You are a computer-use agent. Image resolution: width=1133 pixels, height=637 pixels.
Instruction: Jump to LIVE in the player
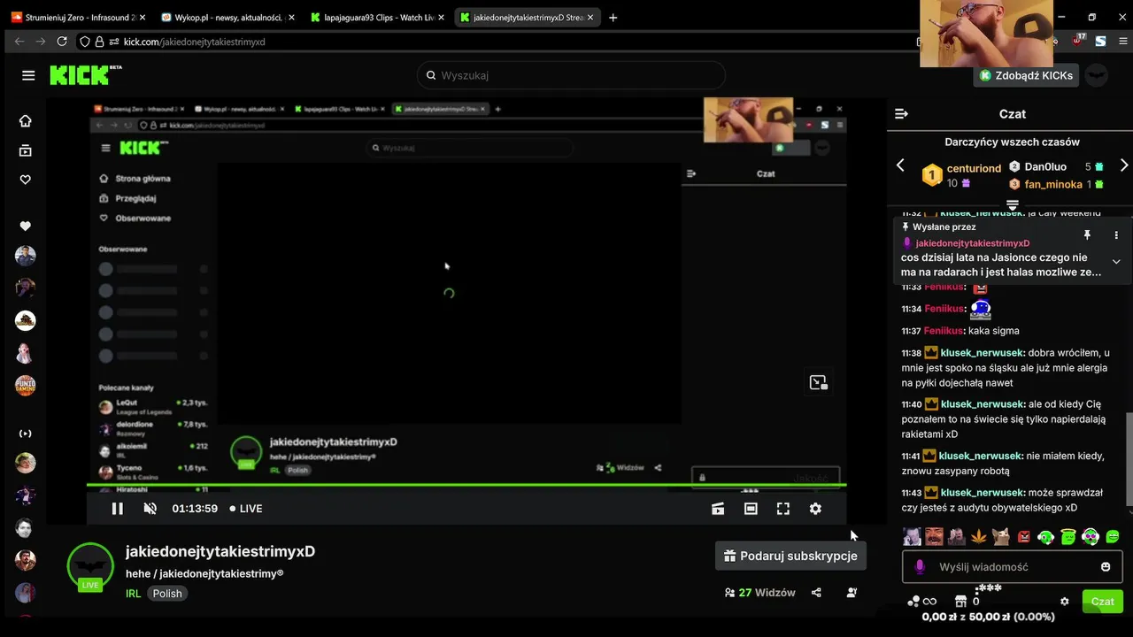click(246, 509)
